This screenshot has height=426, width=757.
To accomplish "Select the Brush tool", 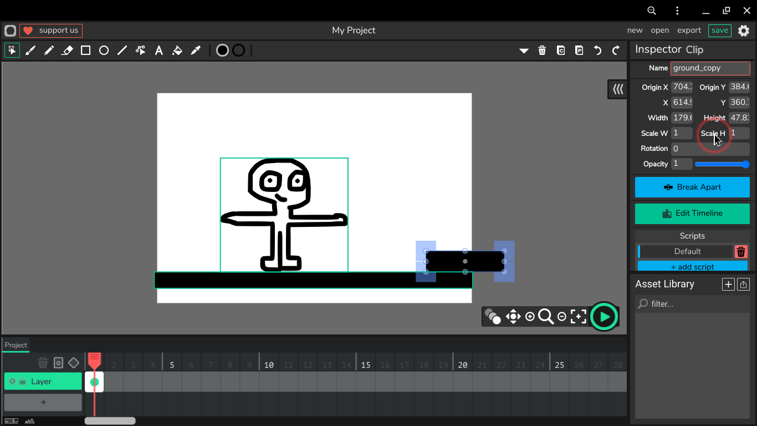I will (x=30, y=50).
